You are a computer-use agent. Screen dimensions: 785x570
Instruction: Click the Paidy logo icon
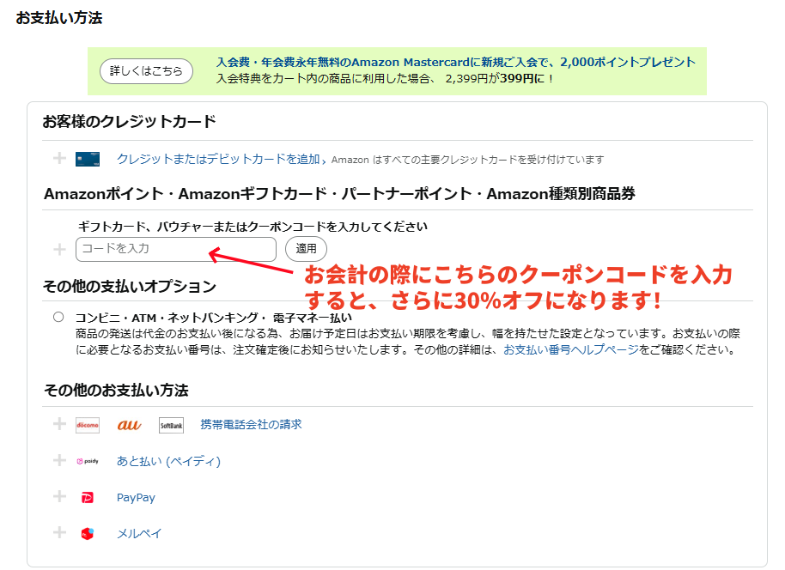pos(88,461)
